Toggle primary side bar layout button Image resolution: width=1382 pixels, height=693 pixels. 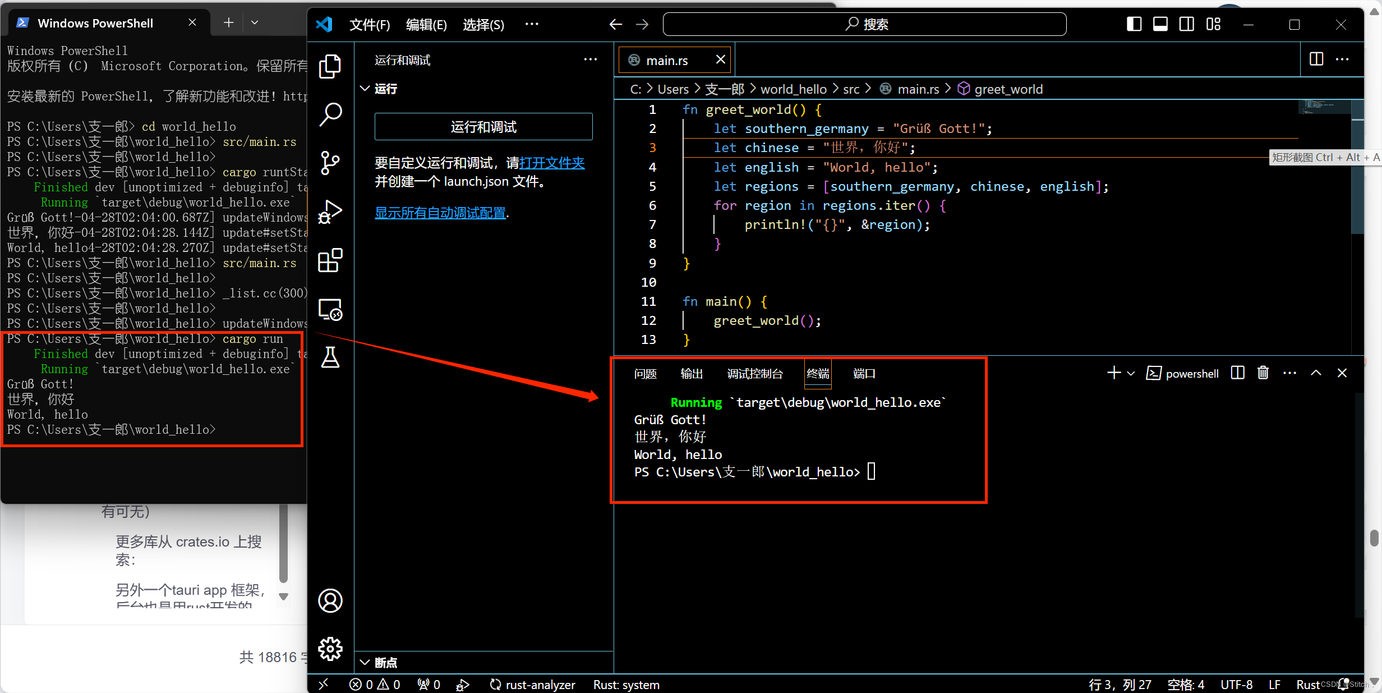1134,24
